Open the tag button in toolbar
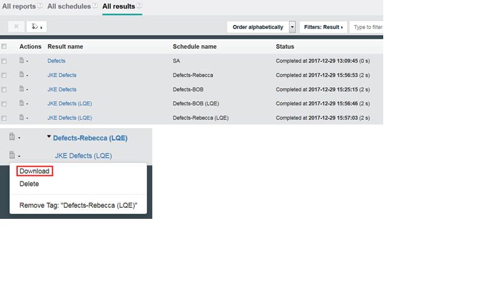 point(38,27)
